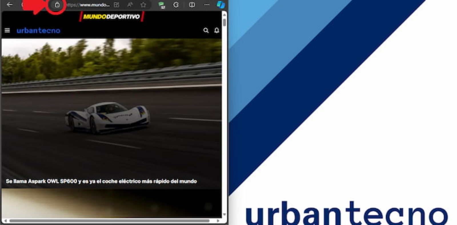Open the Mundo Deportivo logo link
Screen dimensions: 457x225
tap(111, 17)
